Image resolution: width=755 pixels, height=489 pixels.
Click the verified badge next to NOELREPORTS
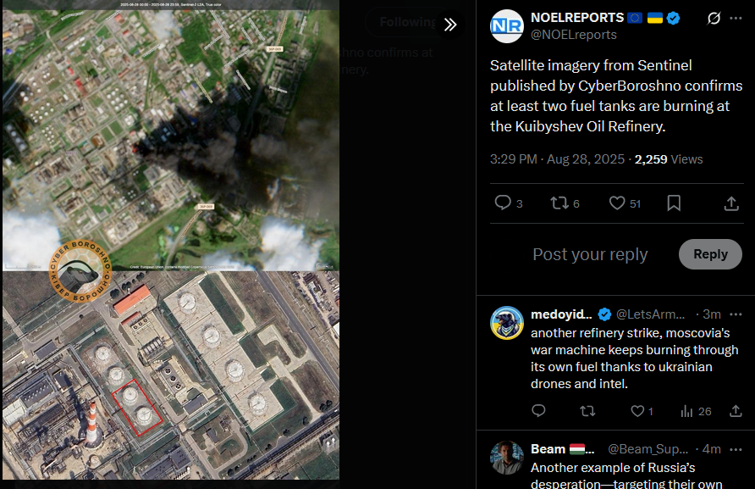click(673, 19)
